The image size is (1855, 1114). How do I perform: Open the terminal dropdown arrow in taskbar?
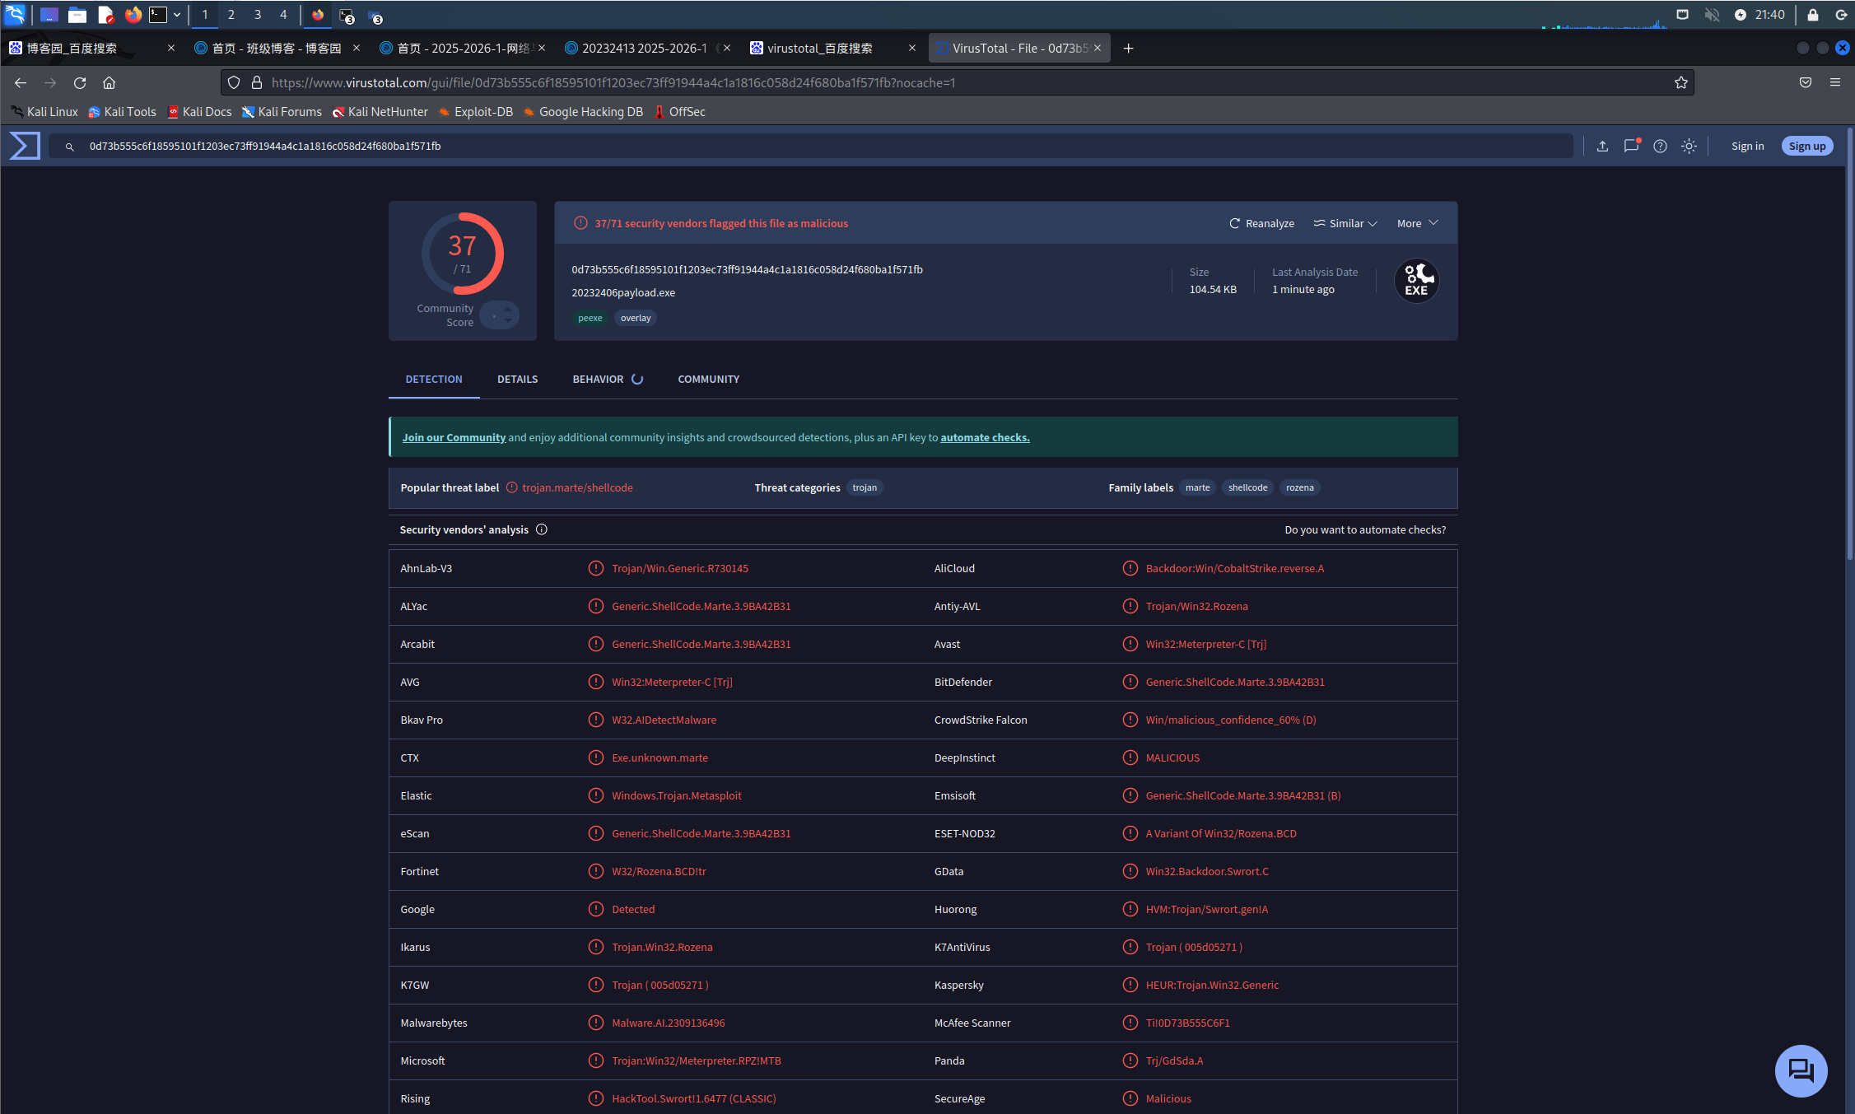coord(177,15)
